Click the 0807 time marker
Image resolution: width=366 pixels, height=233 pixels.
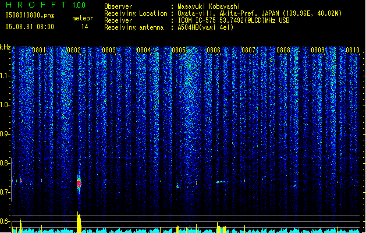(248, 50)
